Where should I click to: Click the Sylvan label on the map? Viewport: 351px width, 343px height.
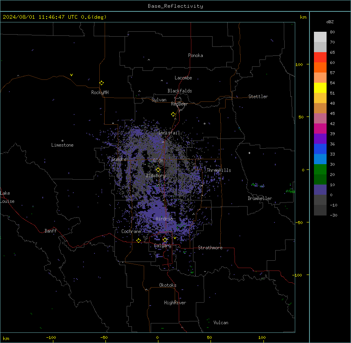(x=159, y=100)
